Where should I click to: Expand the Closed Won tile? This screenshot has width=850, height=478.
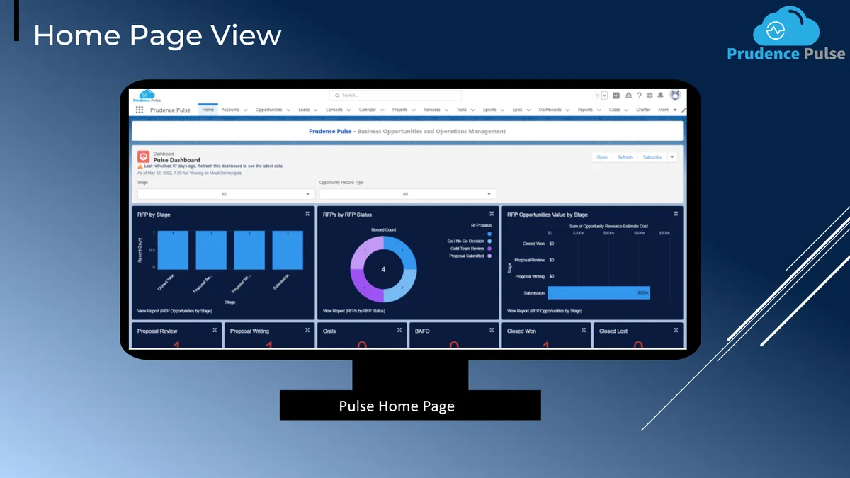[584, 330]
